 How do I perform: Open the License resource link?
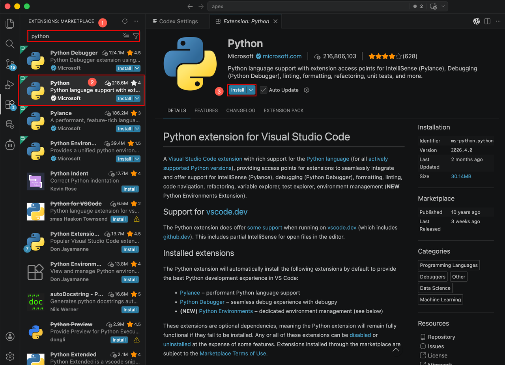pyautogui.click(x=438, y=356)
